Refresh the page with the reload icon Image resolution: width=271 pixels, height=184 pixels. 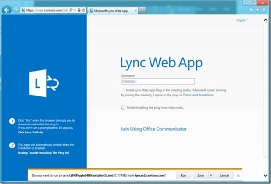click(84, 10)
